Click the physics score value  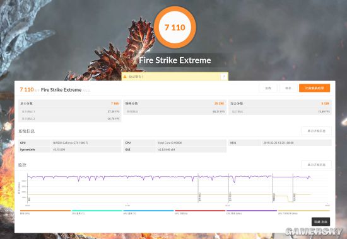[219, 104]
